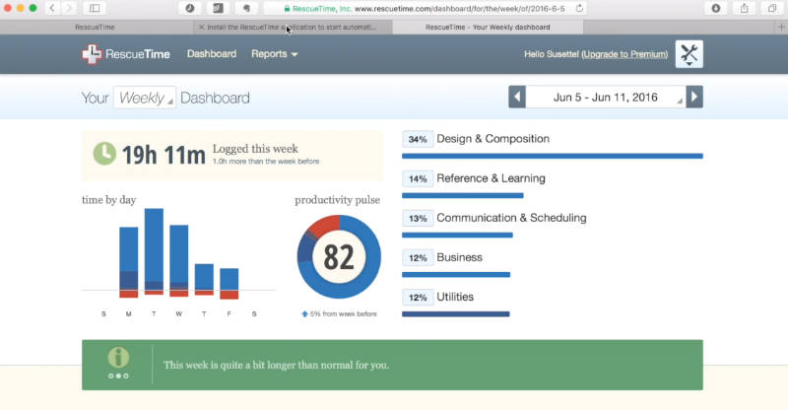Click the 13% badge
Viewport: 788px width, 410px height.
pyautogui.click(x=418, y=219)
